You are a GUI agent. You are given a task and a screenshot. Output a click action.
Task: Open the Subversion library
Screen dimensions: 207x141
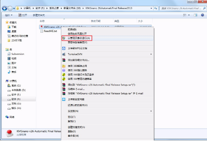click(18, 54)
